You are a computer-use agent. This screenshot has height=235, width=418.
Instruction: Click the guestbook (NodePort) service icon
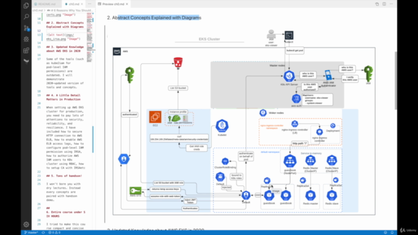tap(290, 161)
